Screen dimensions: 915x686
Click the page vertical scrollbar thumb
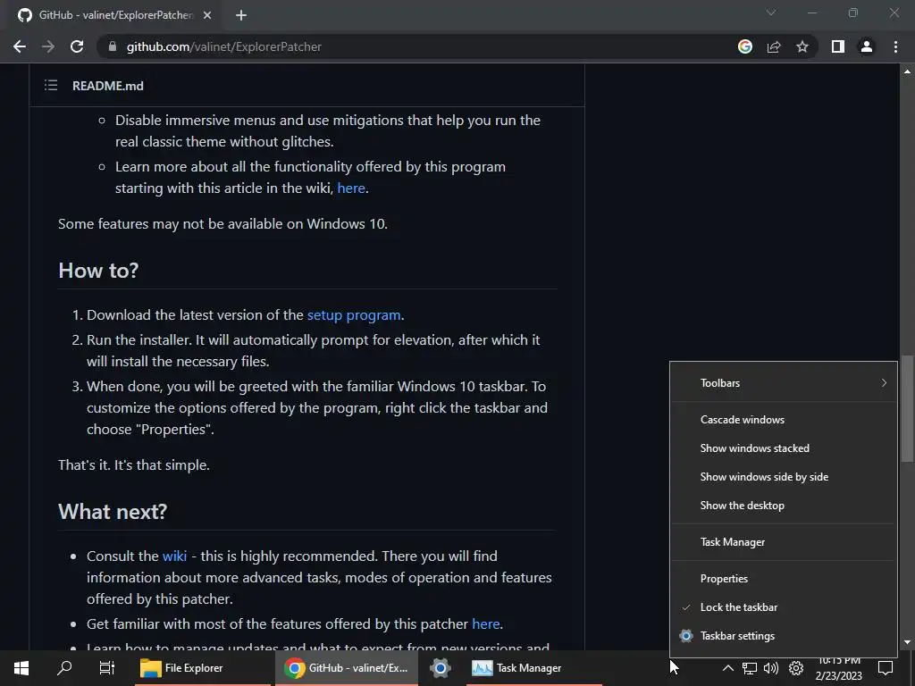(x=907, y=408)
